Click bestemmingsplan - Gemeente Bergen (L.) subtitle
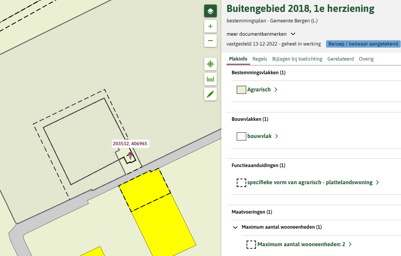The width and height of the screenshot is (401, 256). coord(272,21)
